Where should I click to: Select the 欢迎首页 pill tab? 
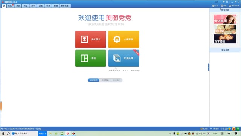[x=94, y=80]
